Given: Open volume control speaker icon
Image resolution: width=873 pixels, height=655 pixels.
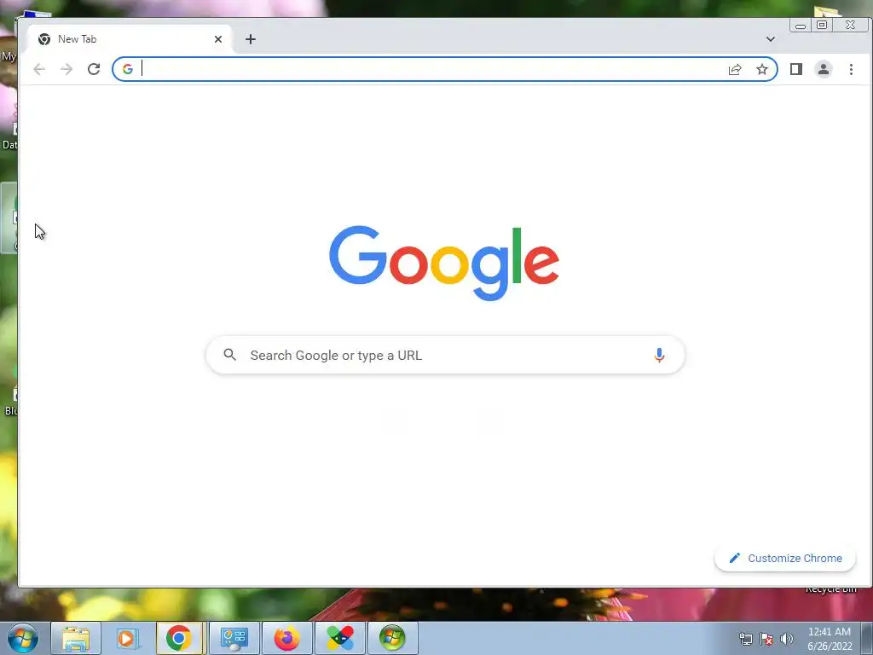Looking at the screenshot, I should (x=786, y=639).
